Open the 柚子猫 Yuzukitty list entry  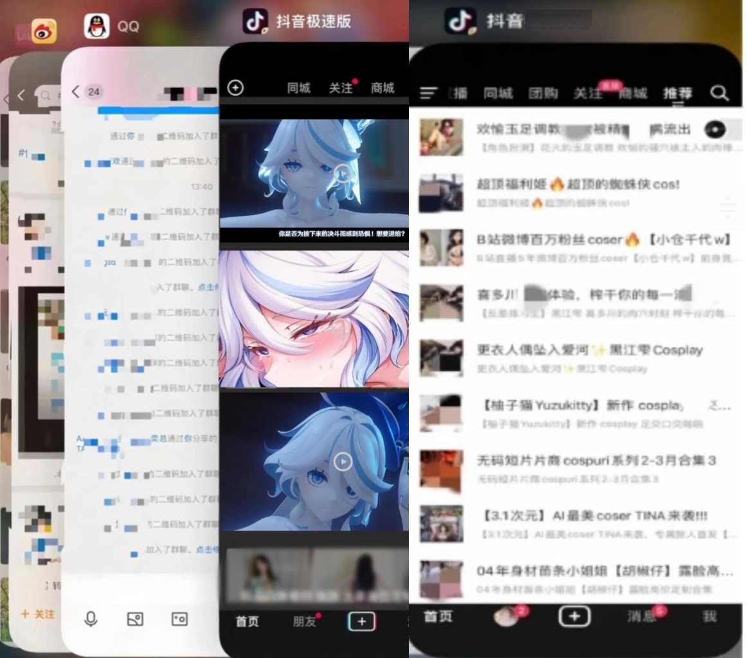[x=579, y=413]
